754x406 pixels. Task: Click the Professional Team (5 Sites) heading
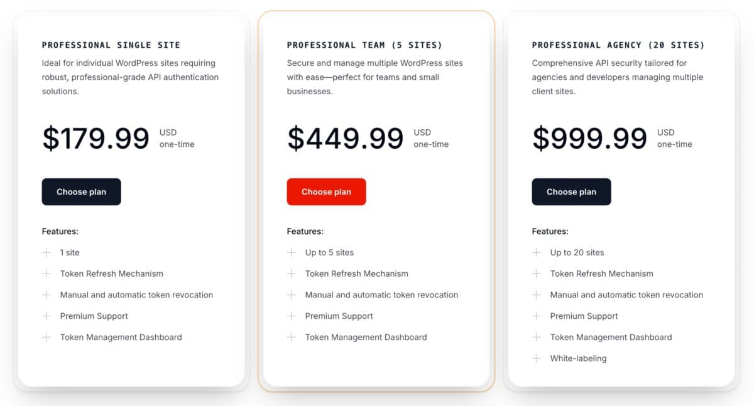coord(364,45)
